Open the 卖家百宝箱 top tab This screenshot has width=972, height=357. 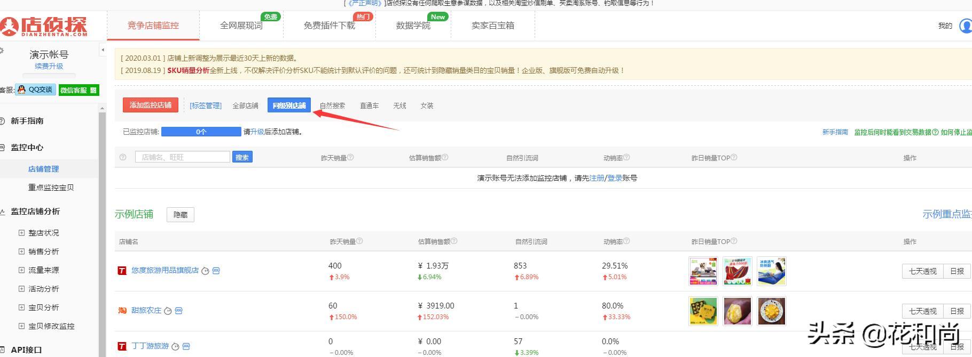point(493,26)
